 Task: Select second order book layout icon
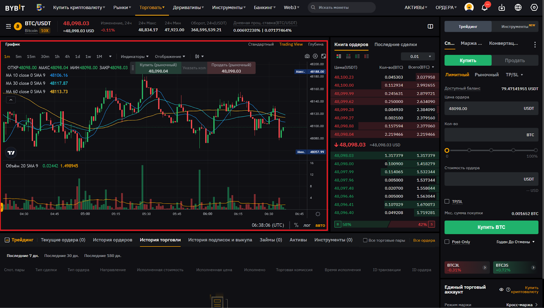(x=348, y=56)
